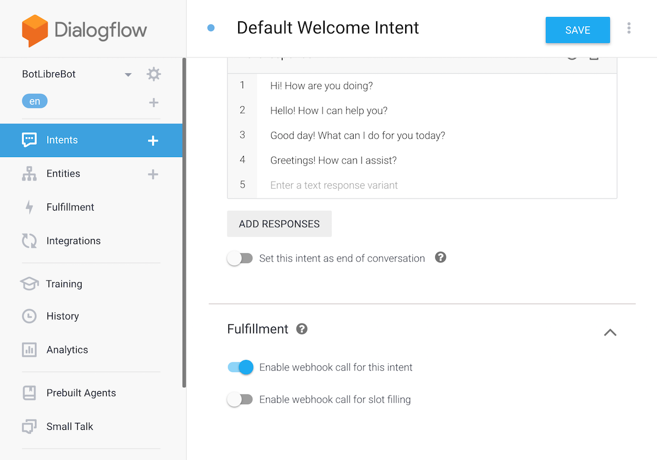Image resolution: width=657 pixels, height=460 pixels.
Task: Open the Analytics page
Action: pyautogui.click(x=67, y=350)
